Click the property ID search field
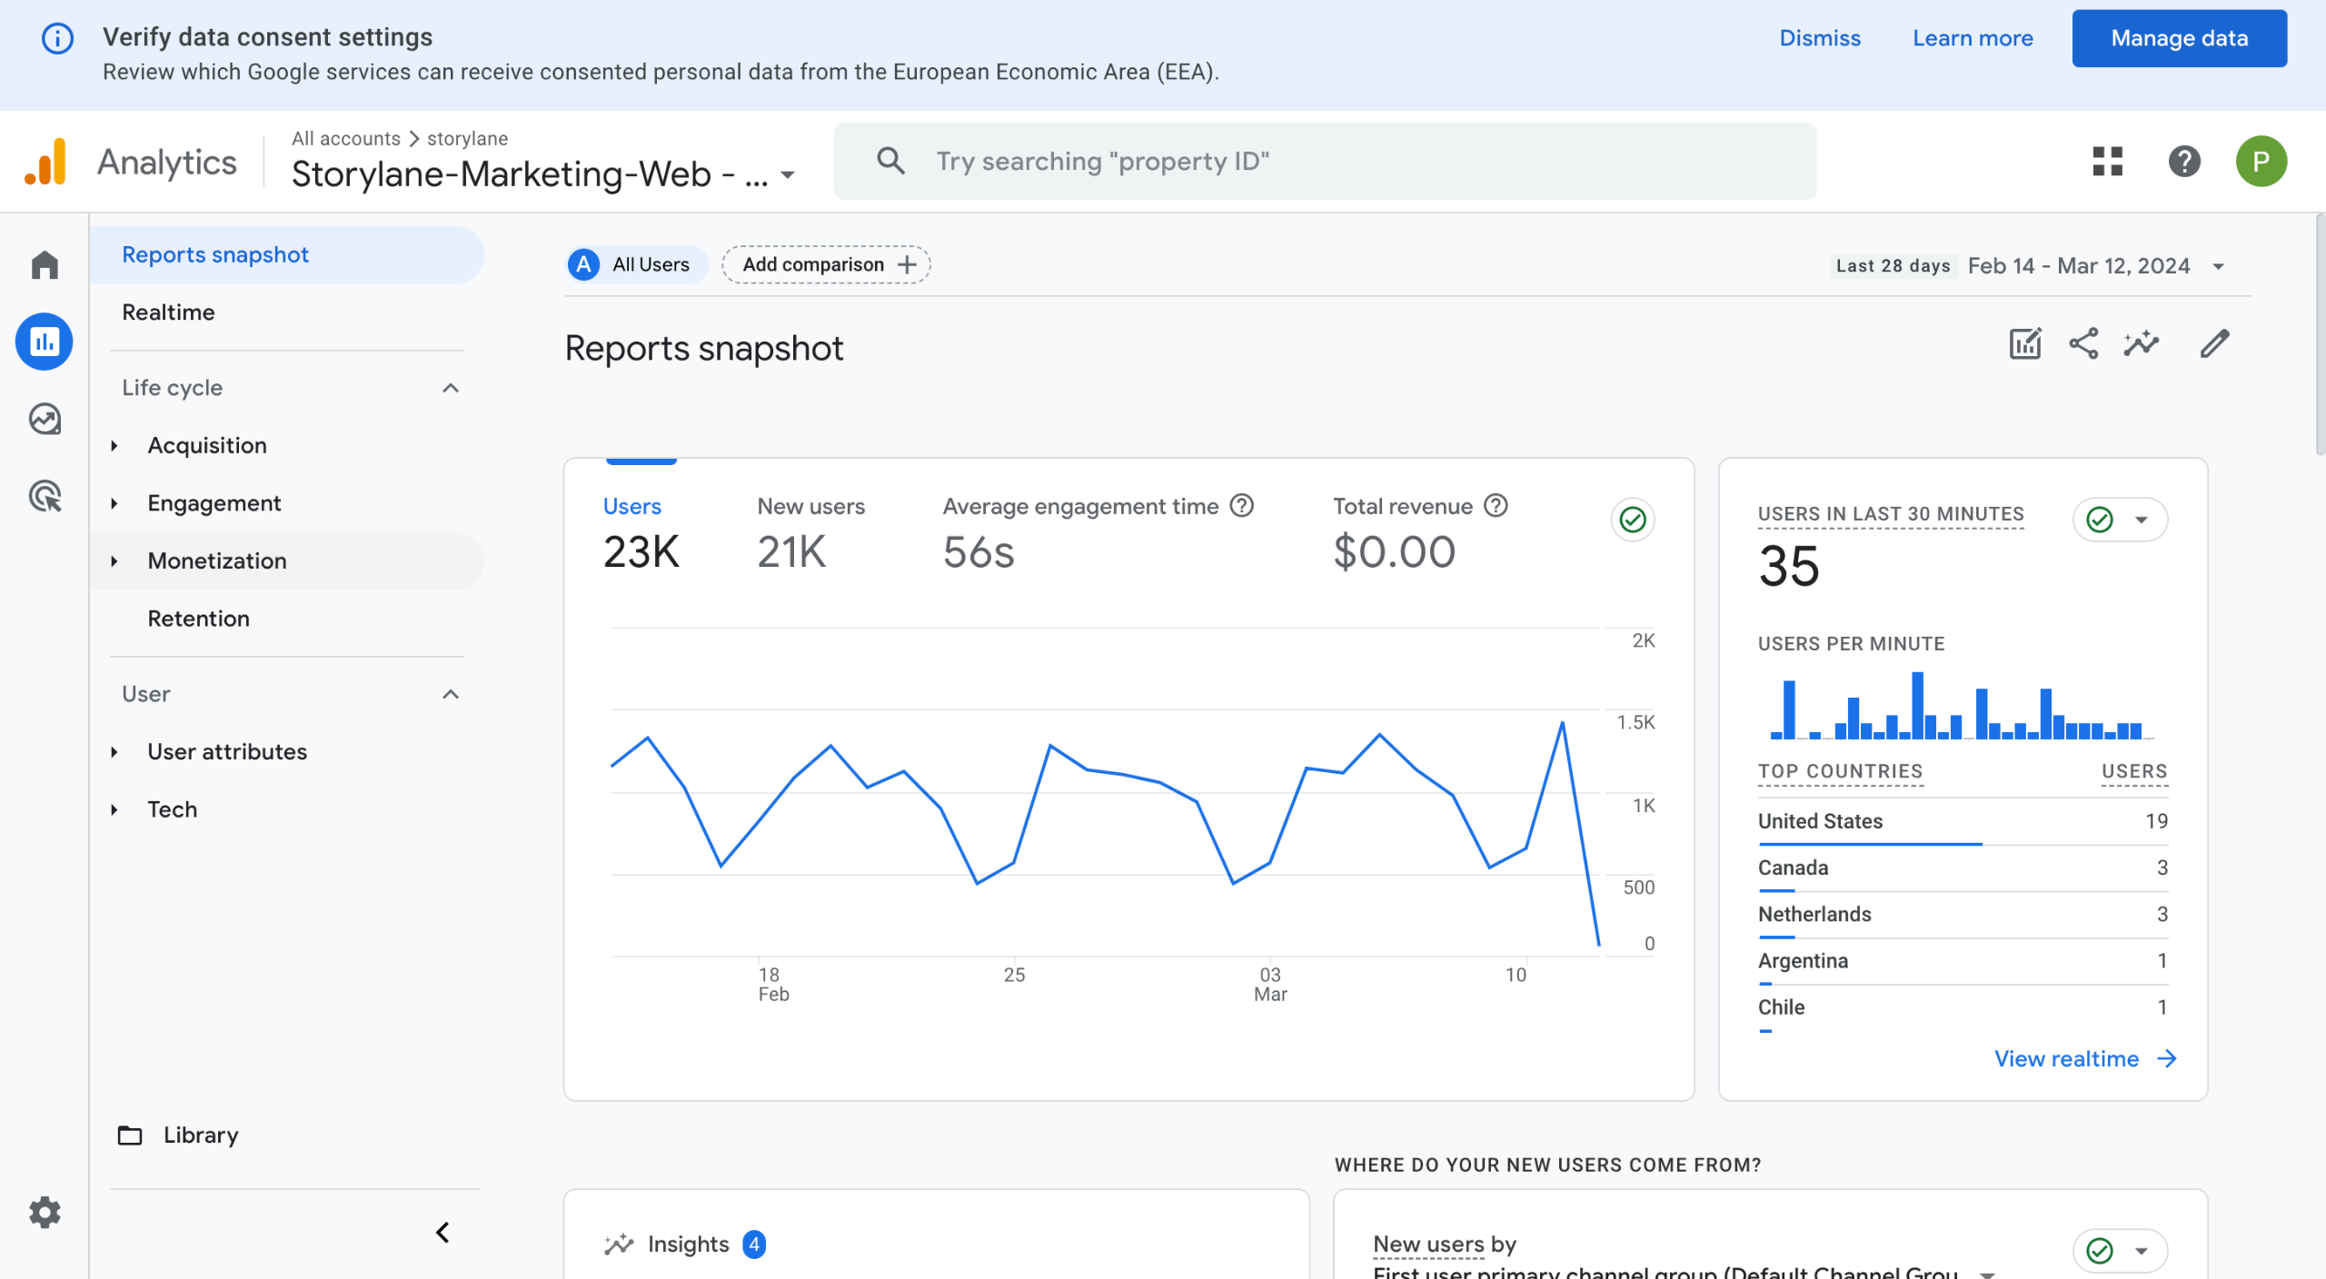This screenshot has height=1279, width=2326. pyautogui.click(x=1325, y=161)
